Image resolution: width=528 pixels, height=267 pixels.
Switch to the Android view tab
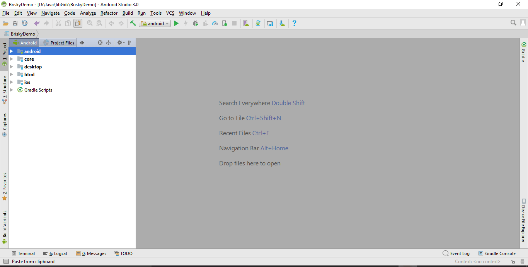click(x=24, y=43)
